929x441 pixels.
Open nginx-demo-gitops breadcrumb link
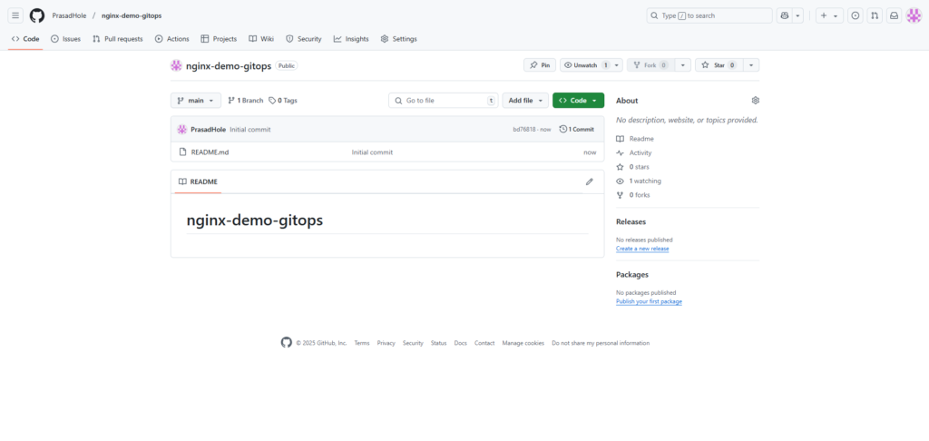click(x=132, y=15)
